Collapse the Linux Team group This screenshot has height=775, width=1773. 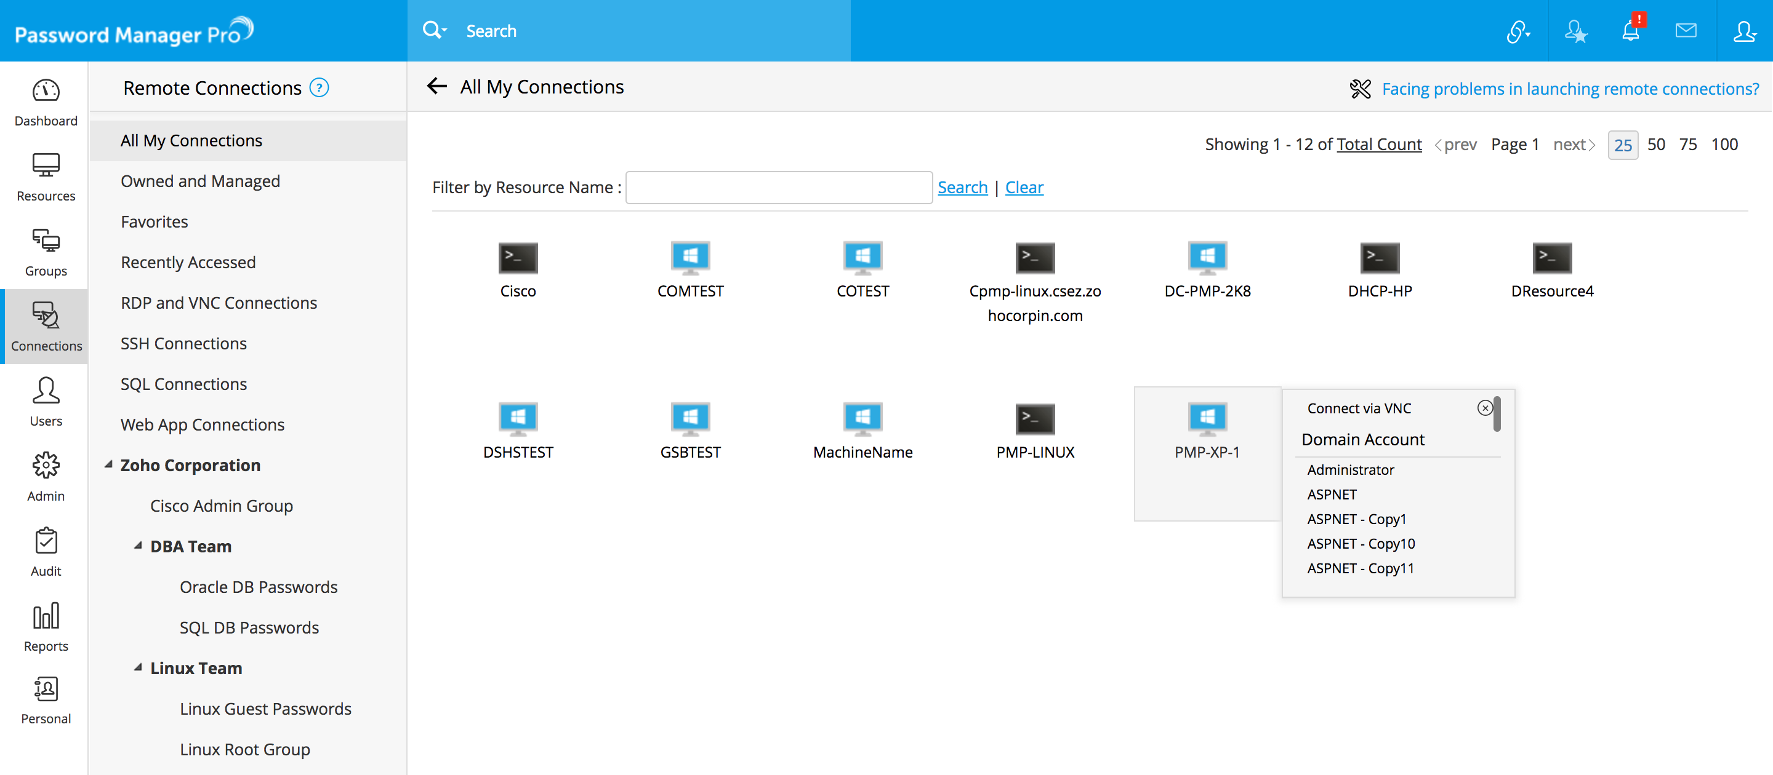(139, 668)
